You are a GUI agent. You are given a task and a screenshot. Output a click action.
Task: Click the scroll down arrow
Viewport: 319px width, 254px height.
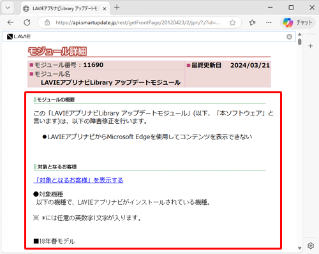300,248
